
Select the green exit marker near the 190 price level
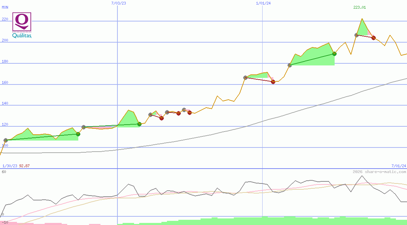point(334,54)
